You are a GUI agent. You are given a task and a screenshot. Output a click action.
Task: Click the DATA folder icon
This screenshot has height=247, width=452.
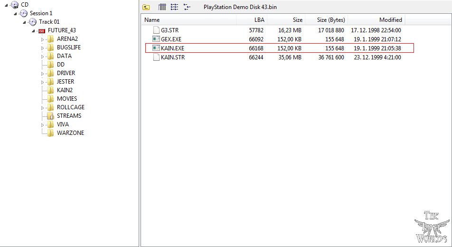[50, 56]
